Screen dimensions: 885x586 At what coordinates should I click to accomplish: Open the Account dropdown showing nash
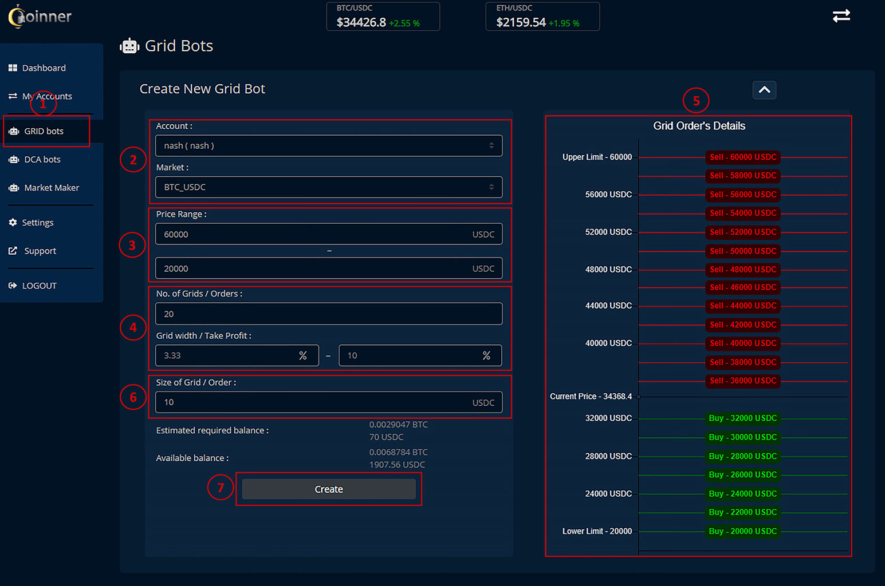328,146
